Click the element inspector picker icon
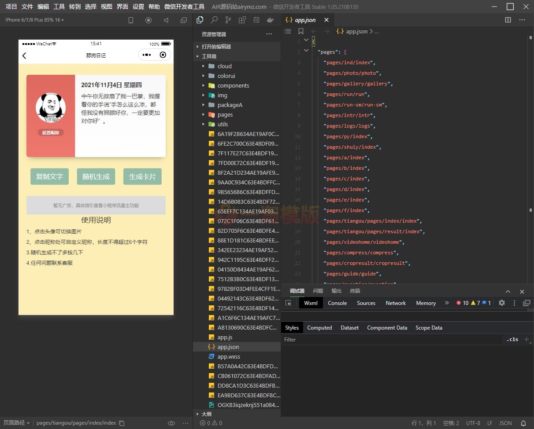This screenshot has width=534, height=429. [x=289, y=303]
